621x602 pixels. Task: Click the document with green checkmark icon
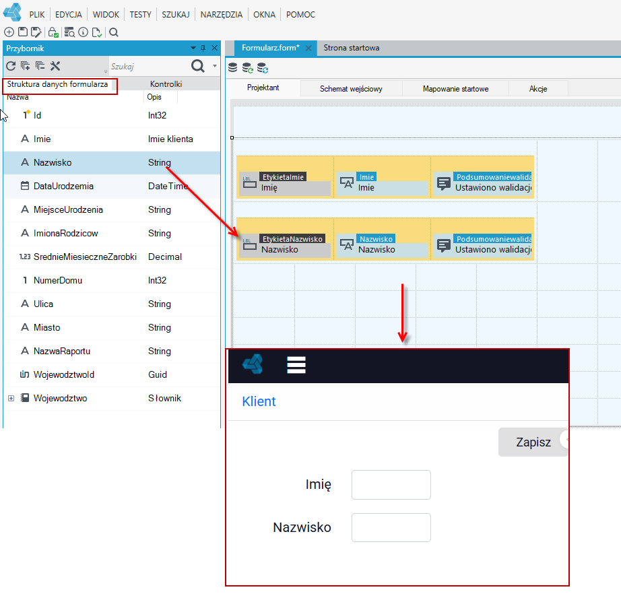(x=97, y=32)
